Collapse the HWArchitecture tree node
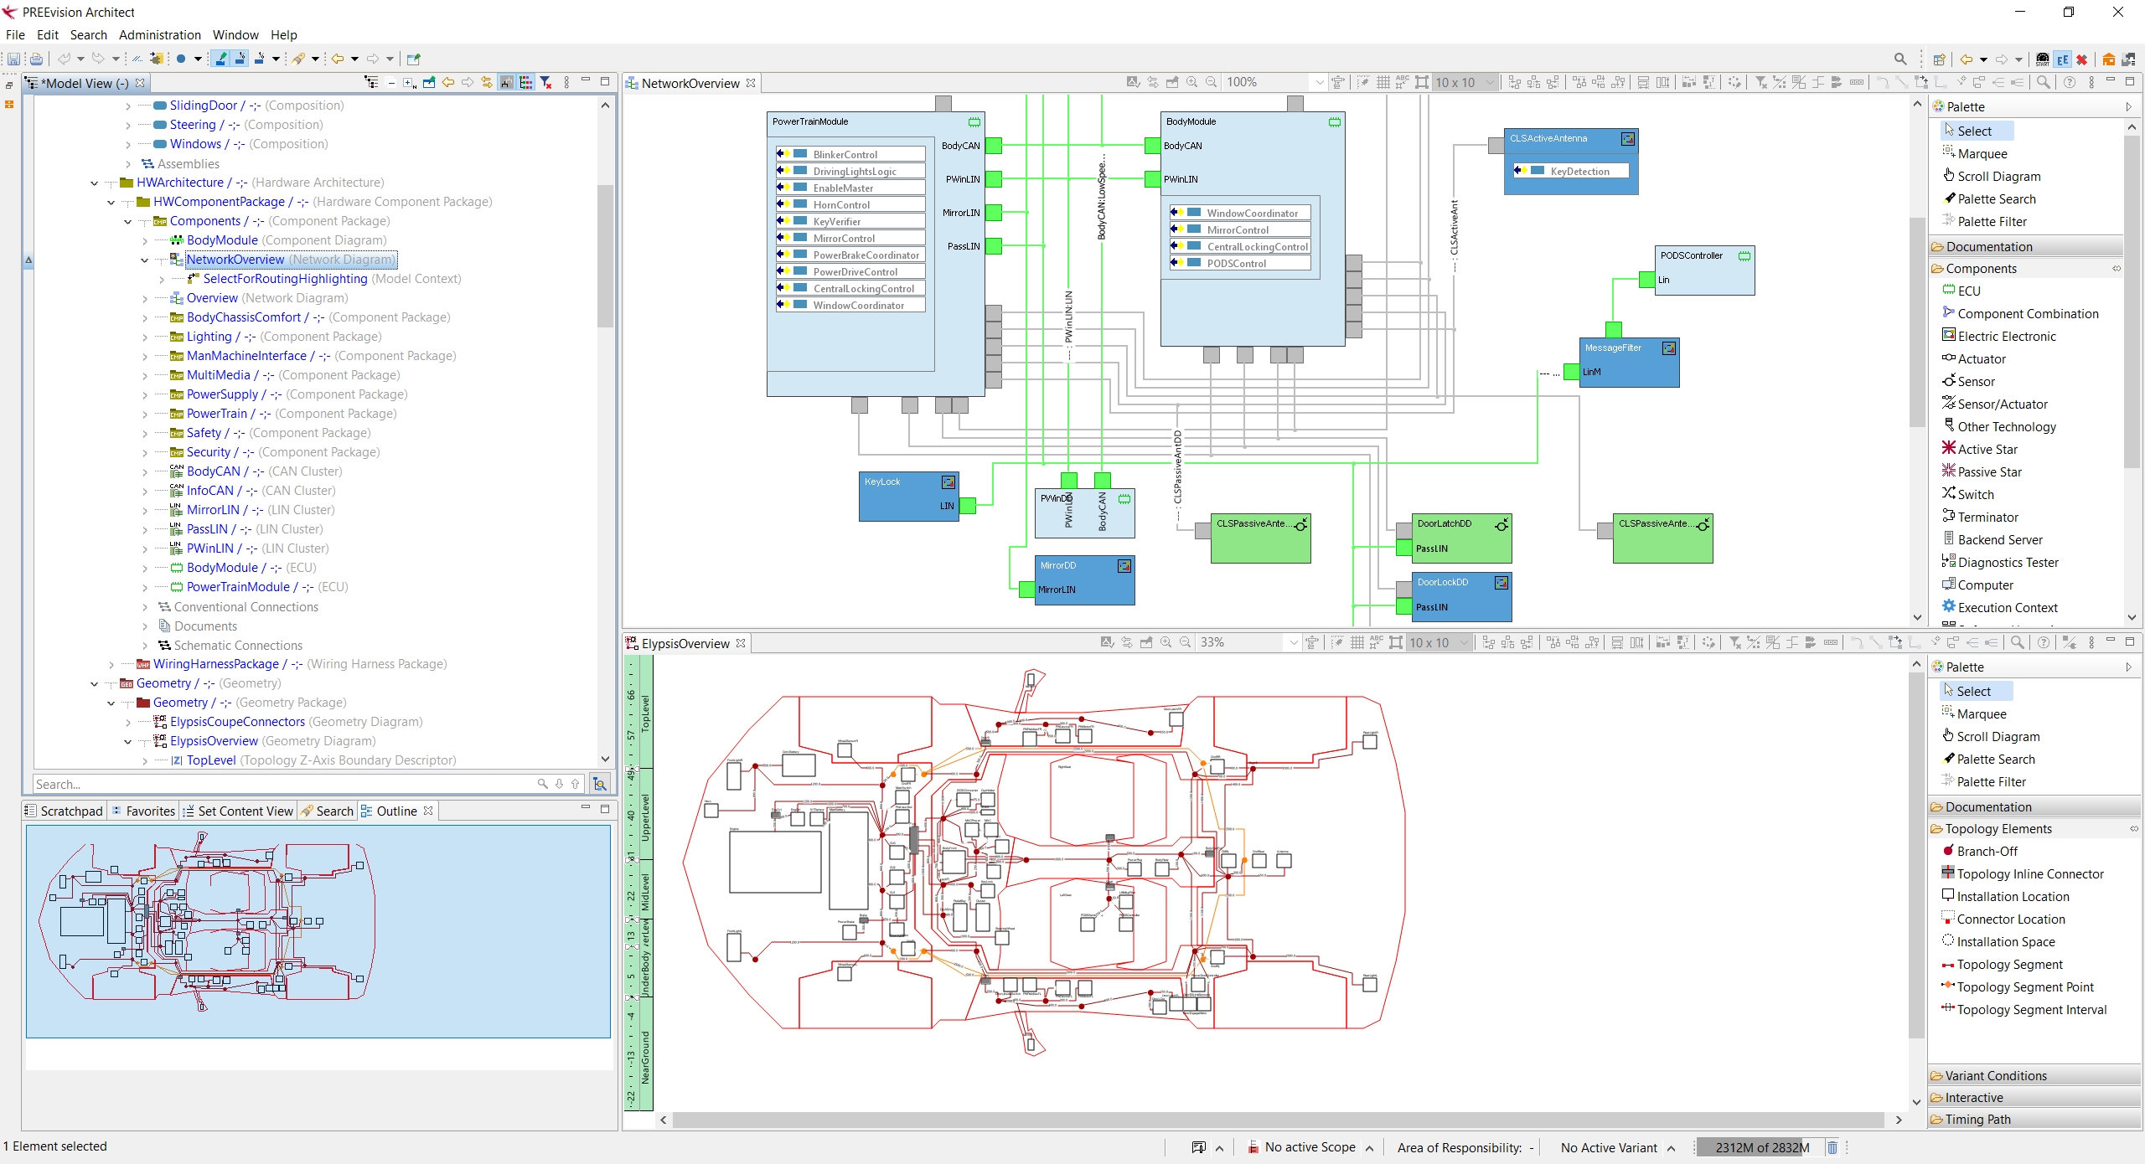 (95, 183)
